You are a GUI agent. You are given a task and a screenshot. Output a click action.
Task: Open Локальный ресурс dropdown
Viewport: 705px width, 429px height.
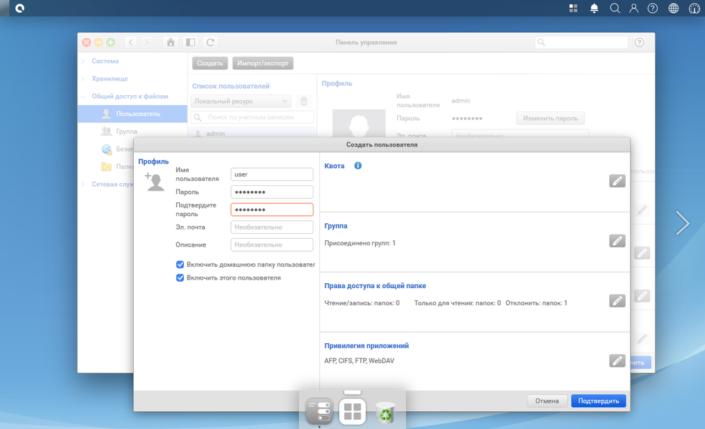pos(241,101)
